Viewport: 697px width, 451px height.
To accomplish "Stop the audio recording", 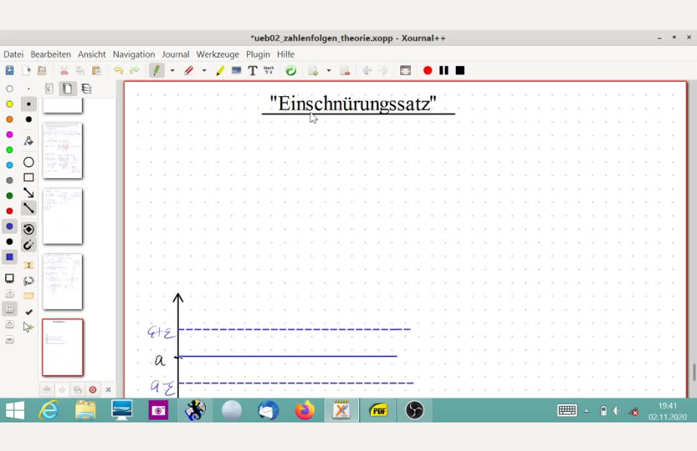I will coord(460,70).
